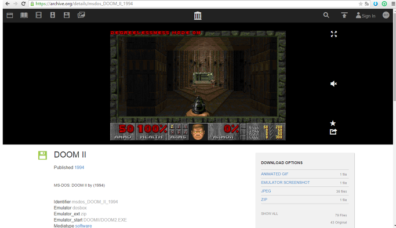Download the ANIMATED GIF option

click(x=274, y=174)
